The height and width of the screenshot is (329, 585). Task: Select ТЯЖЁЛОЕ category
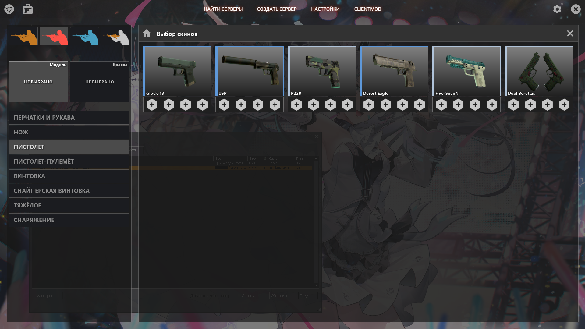(69, 205)
